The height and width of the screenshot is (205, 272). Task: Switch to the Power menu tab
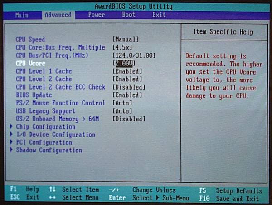(x=96, y=15)
